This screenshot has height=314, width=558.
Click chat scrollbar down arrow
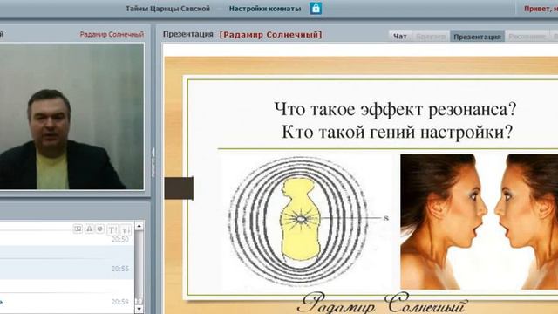coord(139,308)
